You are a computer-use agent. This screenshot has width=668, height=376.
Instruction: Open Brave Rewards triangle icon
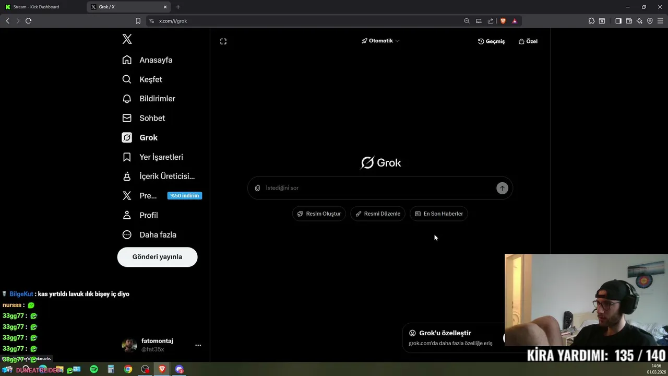tap(515, 21)
